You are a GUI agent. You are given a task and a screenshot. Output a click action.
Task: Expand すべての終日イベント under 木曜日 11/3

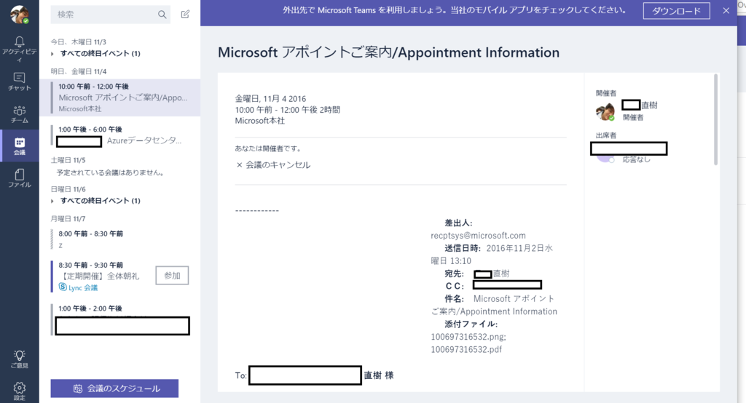click(95, 53)
